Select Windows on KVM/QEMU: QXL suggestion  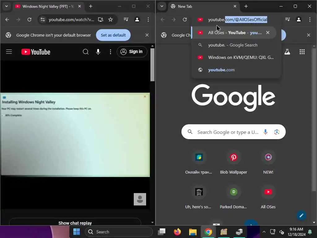[x=236, y=57]
